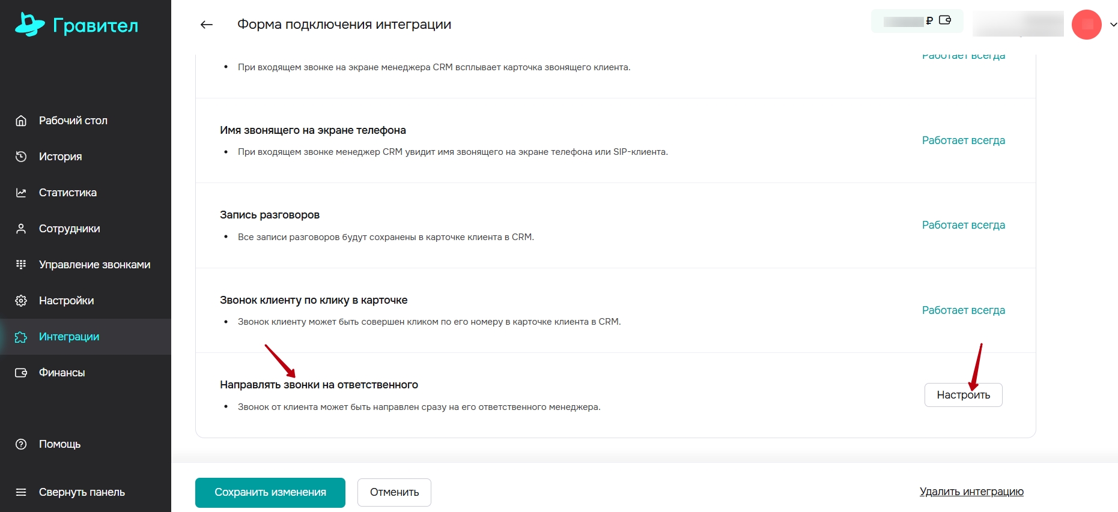Select Интеграции in the sidebar

(69, 337)
